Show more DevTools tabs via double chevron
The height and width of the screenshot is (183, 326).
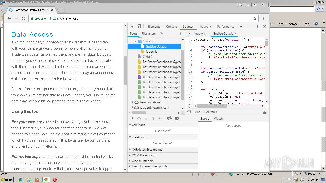[241, 26]
